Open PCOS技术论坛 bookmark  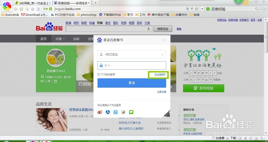pos(63,15)
